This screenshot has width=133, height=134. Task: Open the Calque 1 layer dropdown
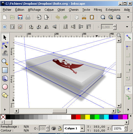coord(82,128)
